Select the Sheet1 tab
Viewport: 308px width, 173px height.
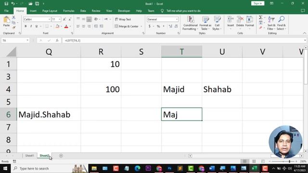29,156
